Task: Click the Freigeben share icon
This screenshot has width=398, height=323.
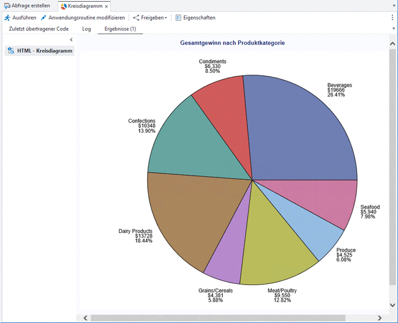Action: pos(136,18)
